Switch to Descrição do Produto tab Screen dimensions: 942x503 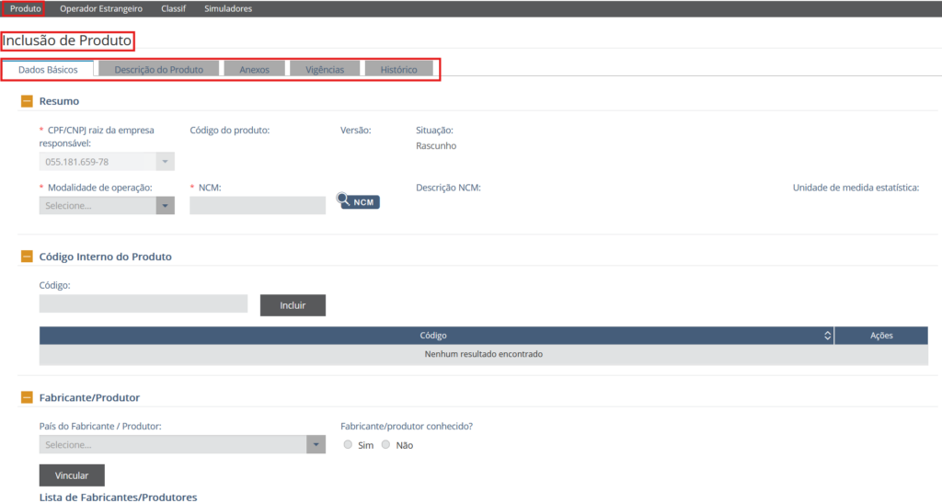(x=159, y=70)
